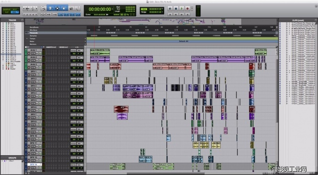This screenshot has height=175, width=318.
Task: Activate Shuffle edit mode button
Action: click(x=7, y=9)
